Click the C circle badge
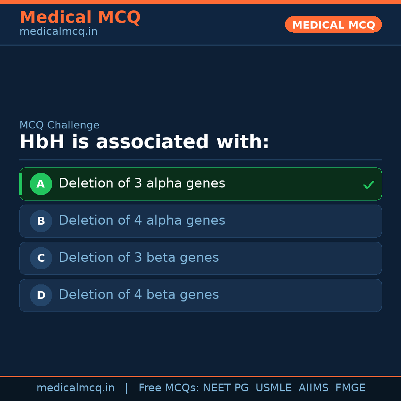The image size is (401, 401). click(41, 258)
